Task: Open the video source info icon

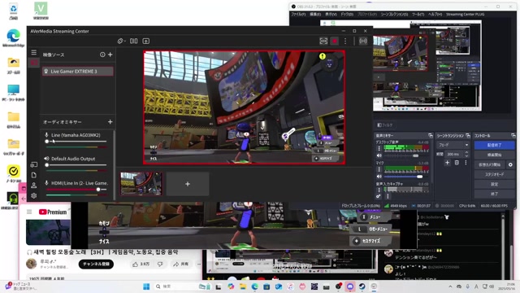Action: pos(102,55)
